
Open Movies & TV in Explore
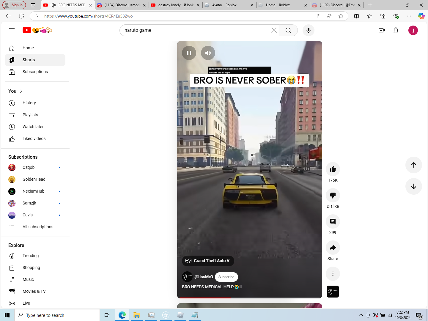click(x=35, y=291)
